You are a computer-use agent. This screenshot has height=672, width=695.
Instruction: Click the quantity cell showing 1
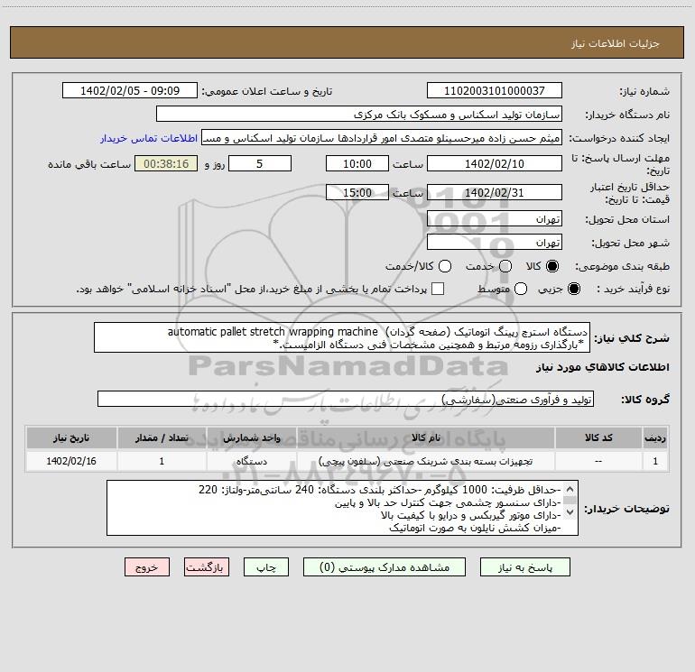(162, 461)
